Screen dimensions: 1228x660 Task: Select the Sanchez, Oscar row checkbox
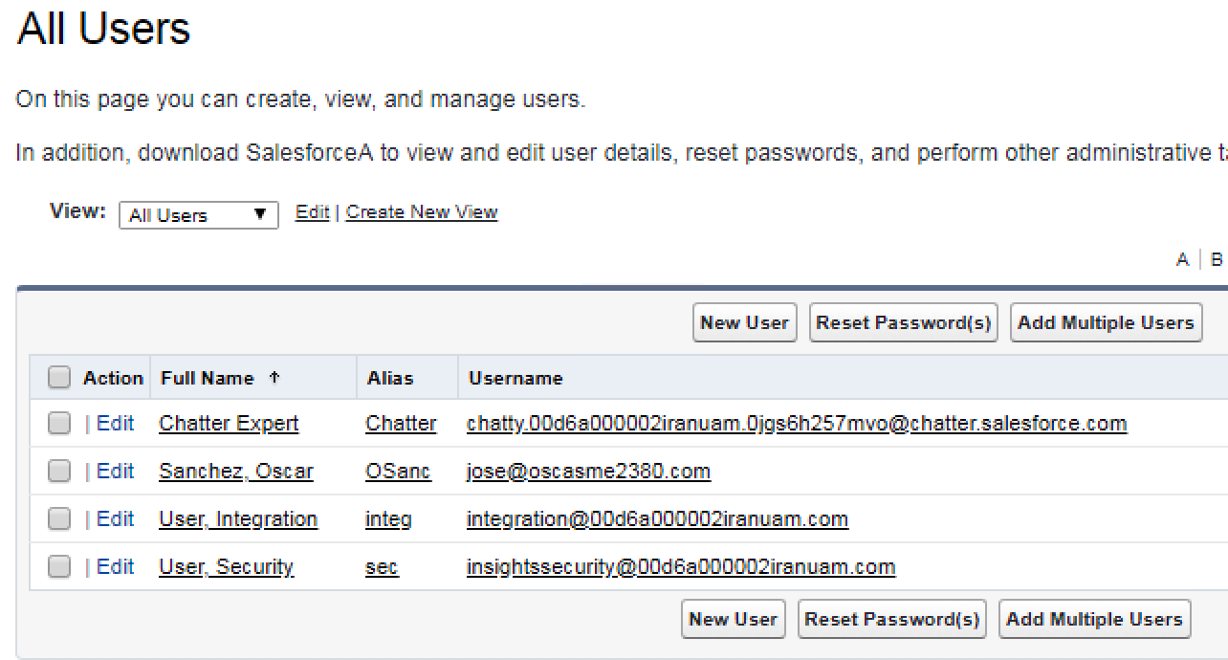(x=59, y=471)
